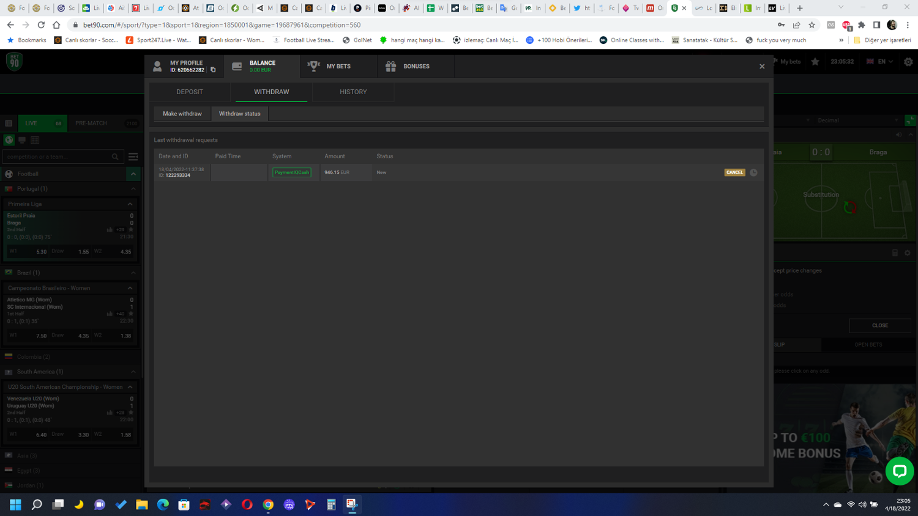Reload the page in browser
The height and width of the screenshot is (516, 918).
(41, 25)
